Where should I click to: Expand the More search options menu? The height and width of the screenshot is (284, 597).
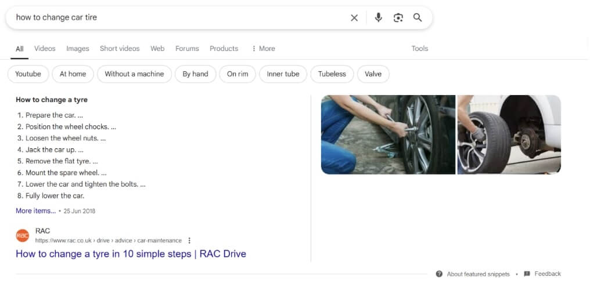(x=263, y=49)
